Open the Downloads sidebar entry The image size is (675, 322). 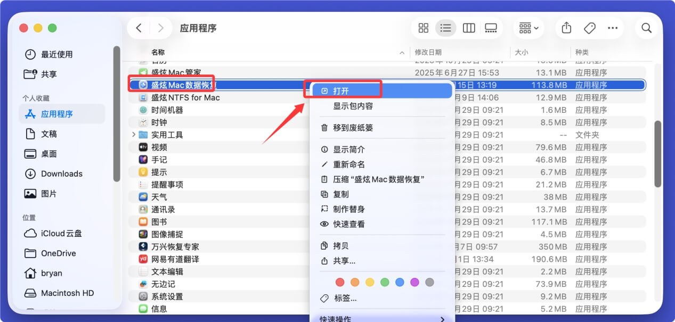[x=62, y=174]
